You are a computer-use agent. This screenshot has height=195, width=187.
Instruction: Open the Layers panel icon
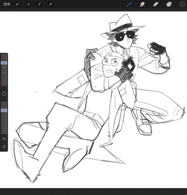click(169, 4)
